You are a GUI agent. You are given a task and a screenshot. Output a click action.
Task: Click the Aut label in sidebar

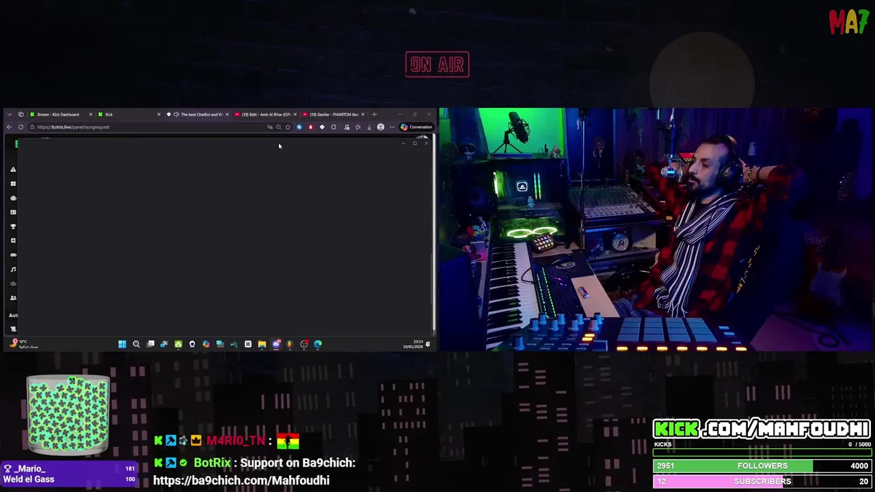click(14, 315)
